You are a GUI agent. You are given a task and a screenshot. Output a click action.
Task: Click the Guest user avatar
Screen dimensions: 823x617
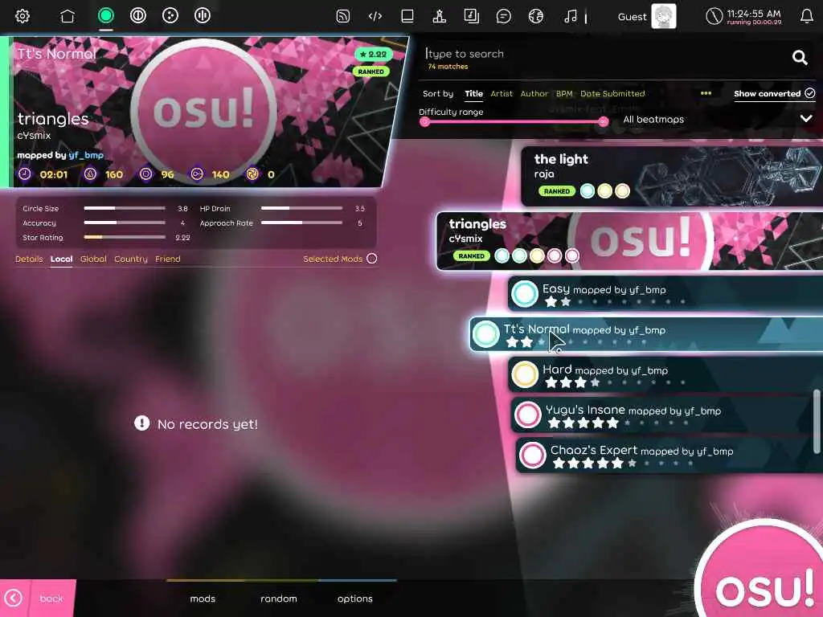663,16
